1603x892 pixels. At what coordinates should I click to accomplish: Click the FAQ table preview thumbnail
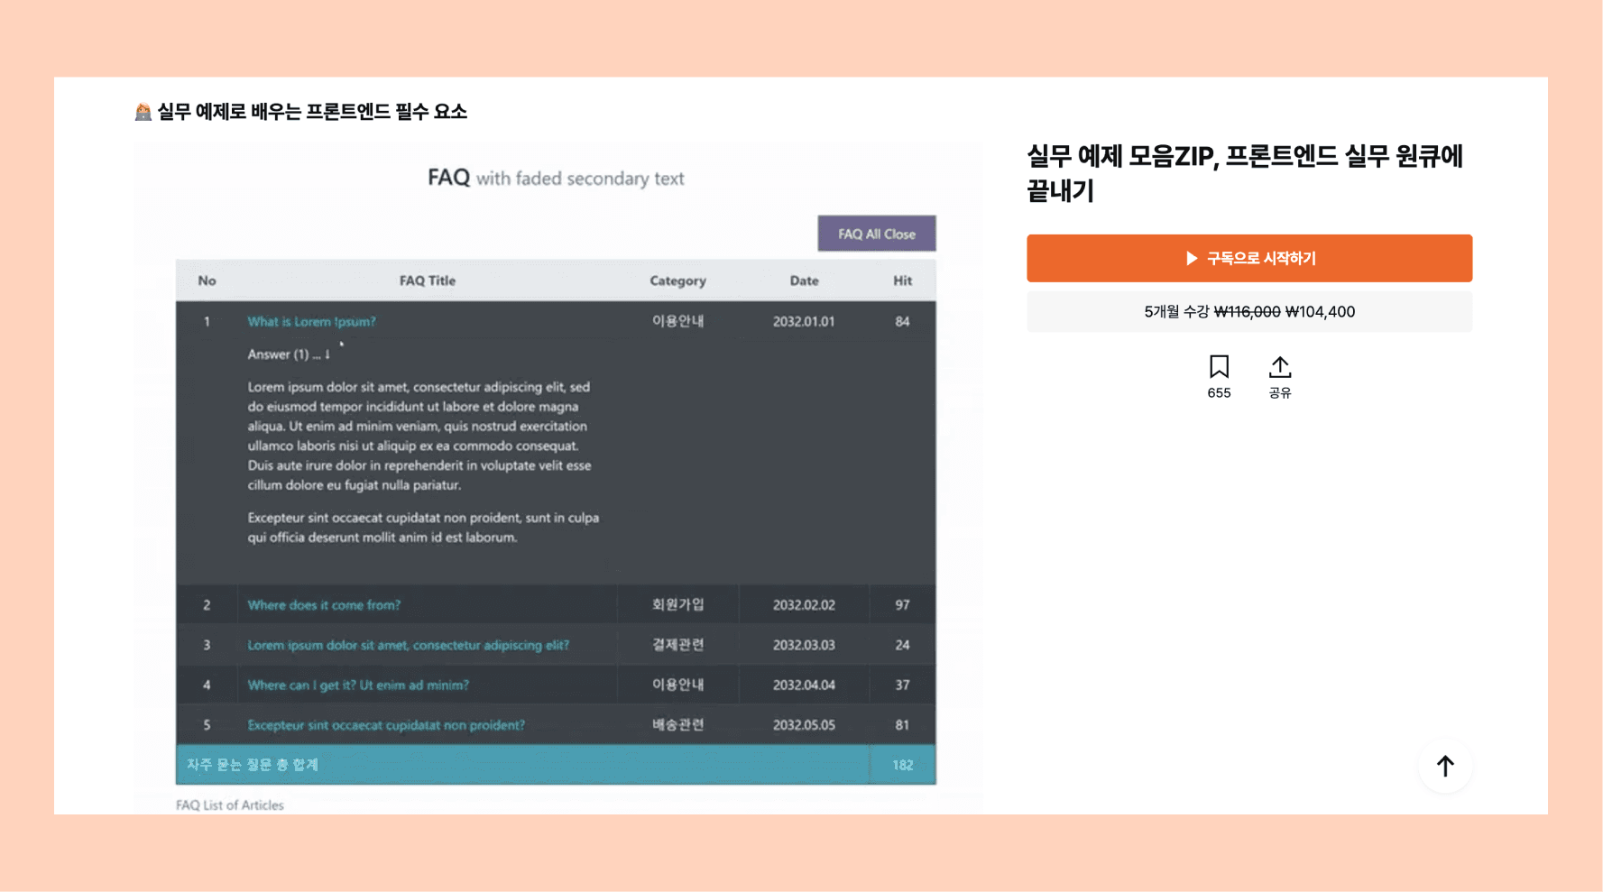(558, 477)
